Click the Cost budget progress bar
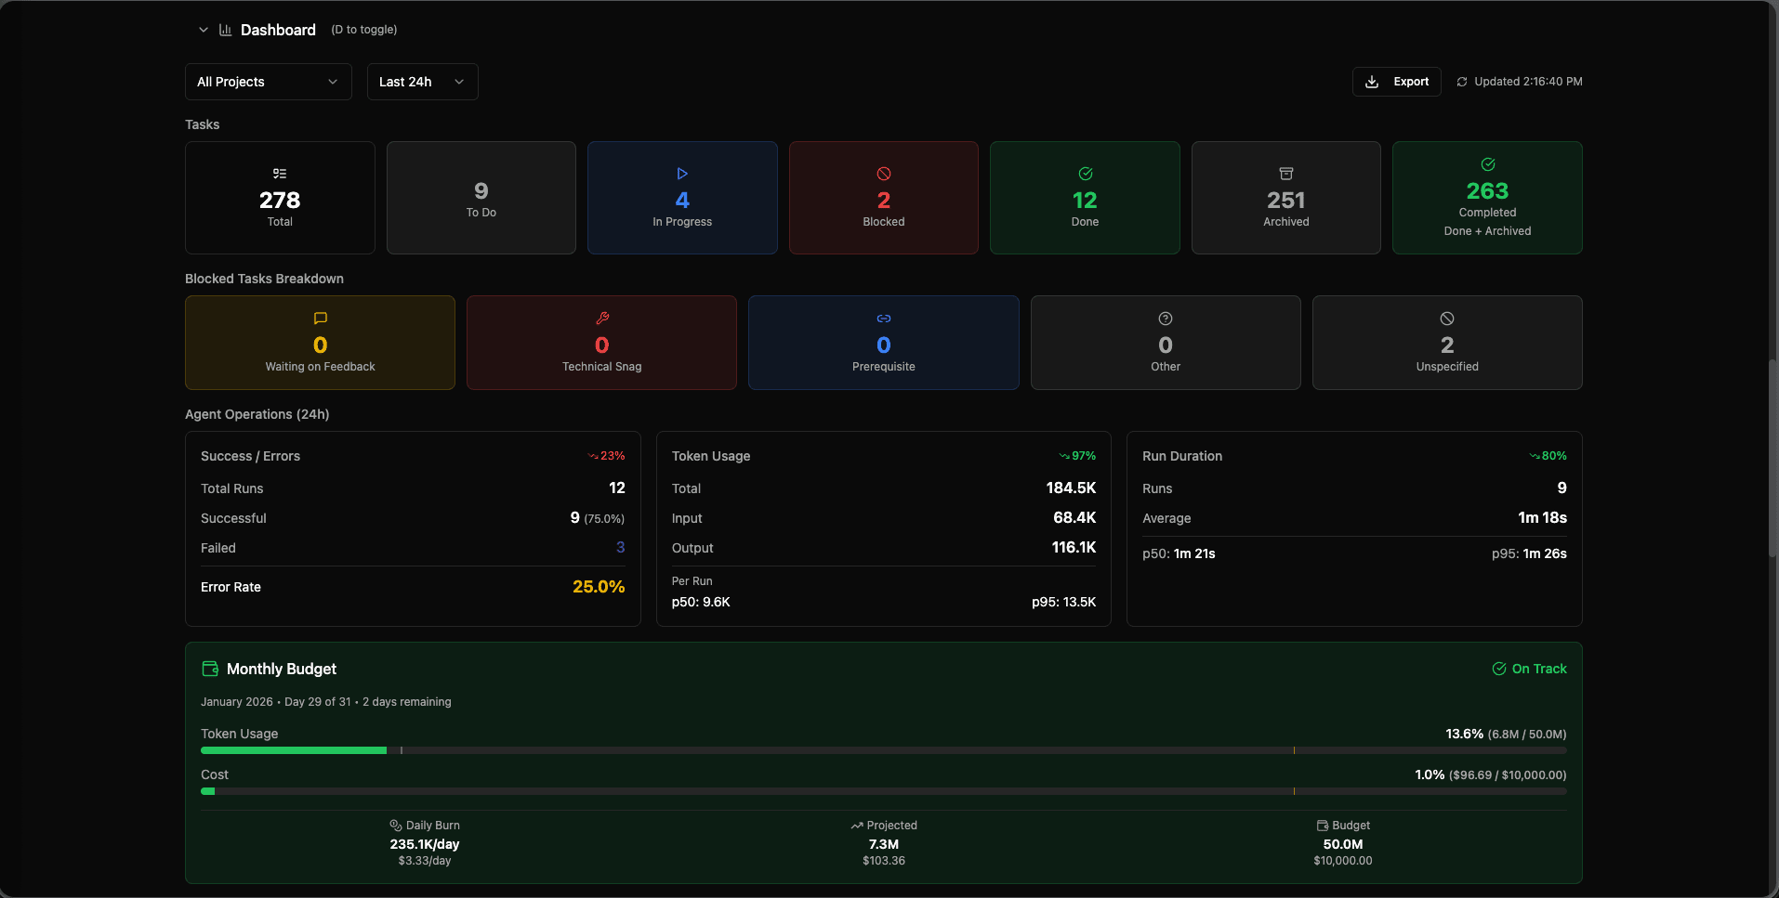 (x=883, y=791)
